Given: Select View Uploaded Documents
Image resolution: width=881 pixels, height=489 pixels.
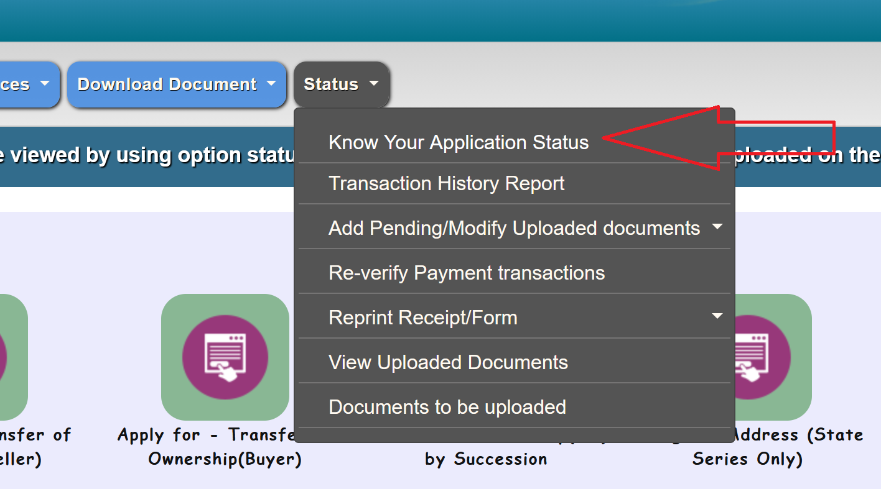Looking at the screenshot, I should pos(448,362).
